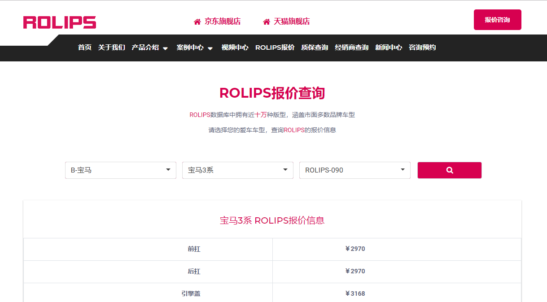Open ROLIPS报价 menu item
Image resolution: width=547 pixels, height=302 pixels.
point(275,47)
